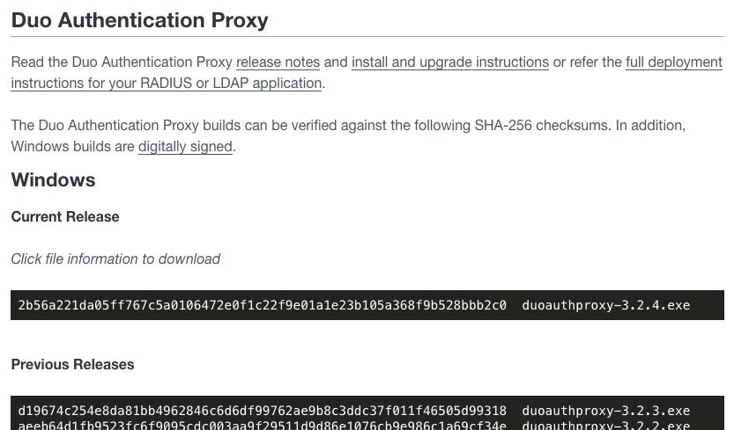Follow the full deployment instructions link
This screenshot has width=734, height=430.
pos(673,62)
